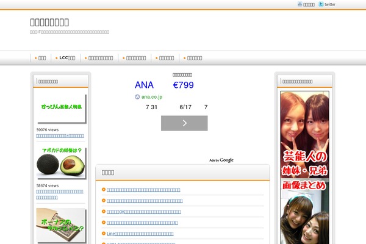Viewport: 366px width, 244px height.
Task: Click the 58674 views count text
Action: click(x=48, y=185)
